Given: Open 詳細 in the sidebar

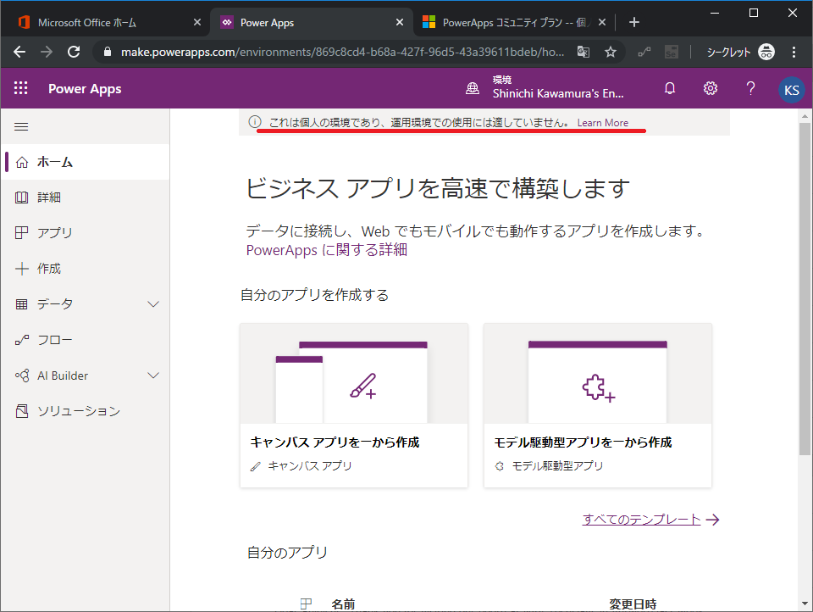Looking at the screenshot, I should click(x=86, y=198).
